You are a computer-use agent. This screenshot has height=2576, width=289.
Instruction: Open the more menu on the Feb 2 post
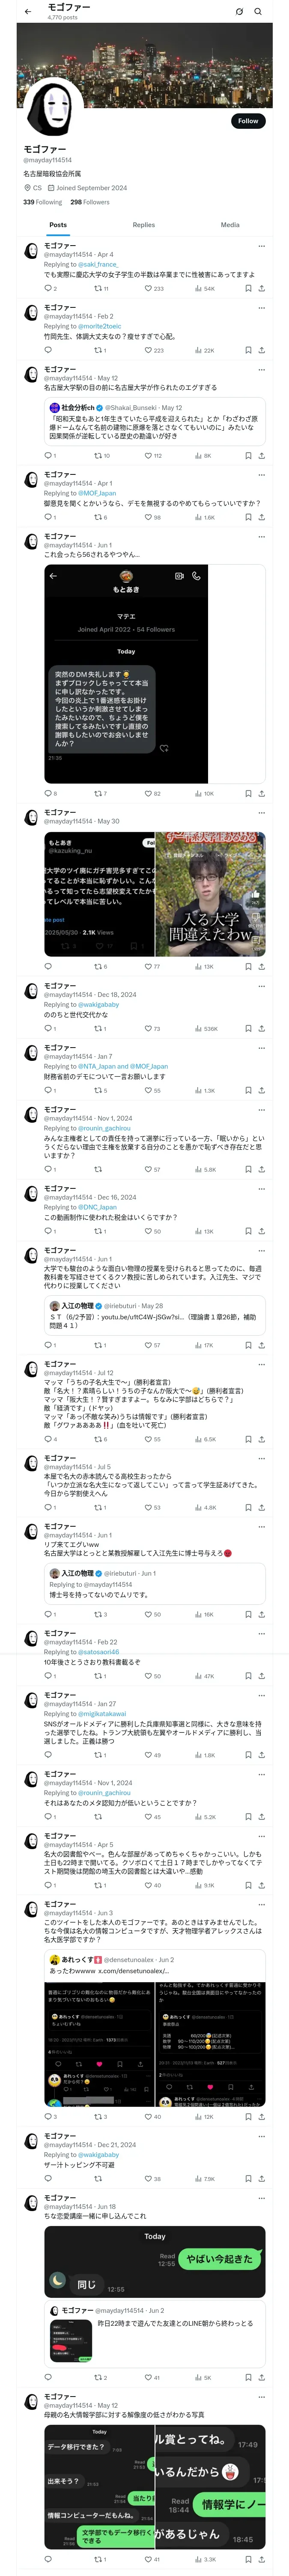pos(261,307)
